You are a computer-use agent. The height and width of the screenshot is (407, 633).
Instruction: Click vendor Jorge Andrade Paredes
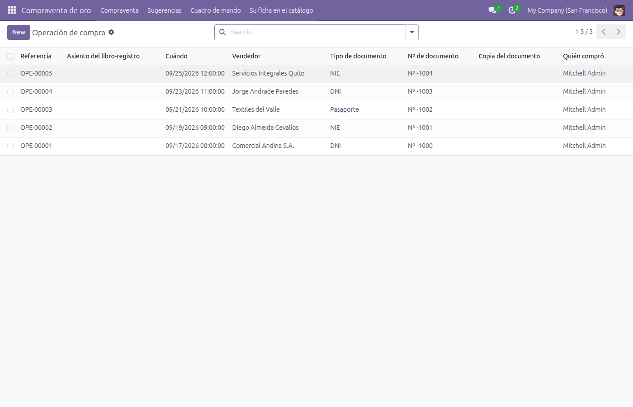coord(265,91)
